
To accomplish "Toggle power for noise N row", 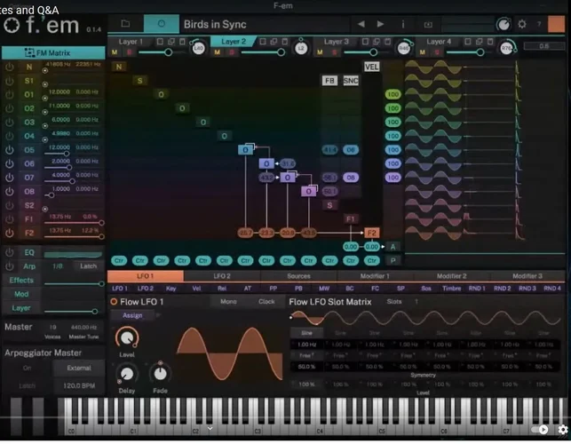I will click(x=10, y=67).
